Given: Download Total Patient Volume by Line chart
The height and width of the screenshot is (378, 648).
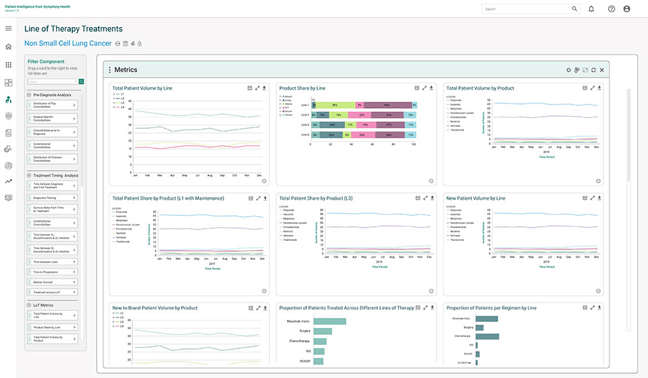Looking at the screenshot, I should (265, 88).
